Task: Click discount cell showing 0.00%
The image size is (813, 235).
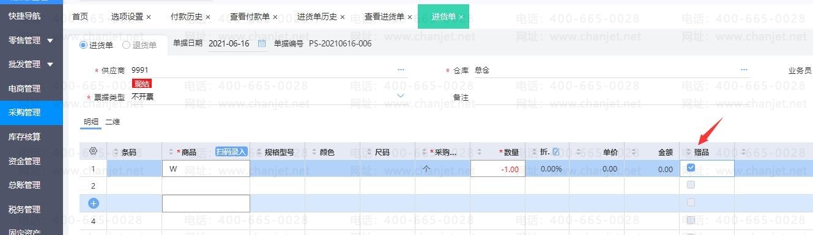Action: (x=547, y=169)
